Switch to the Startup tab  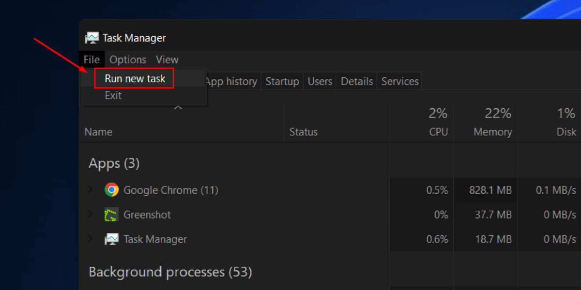[282, 81]
